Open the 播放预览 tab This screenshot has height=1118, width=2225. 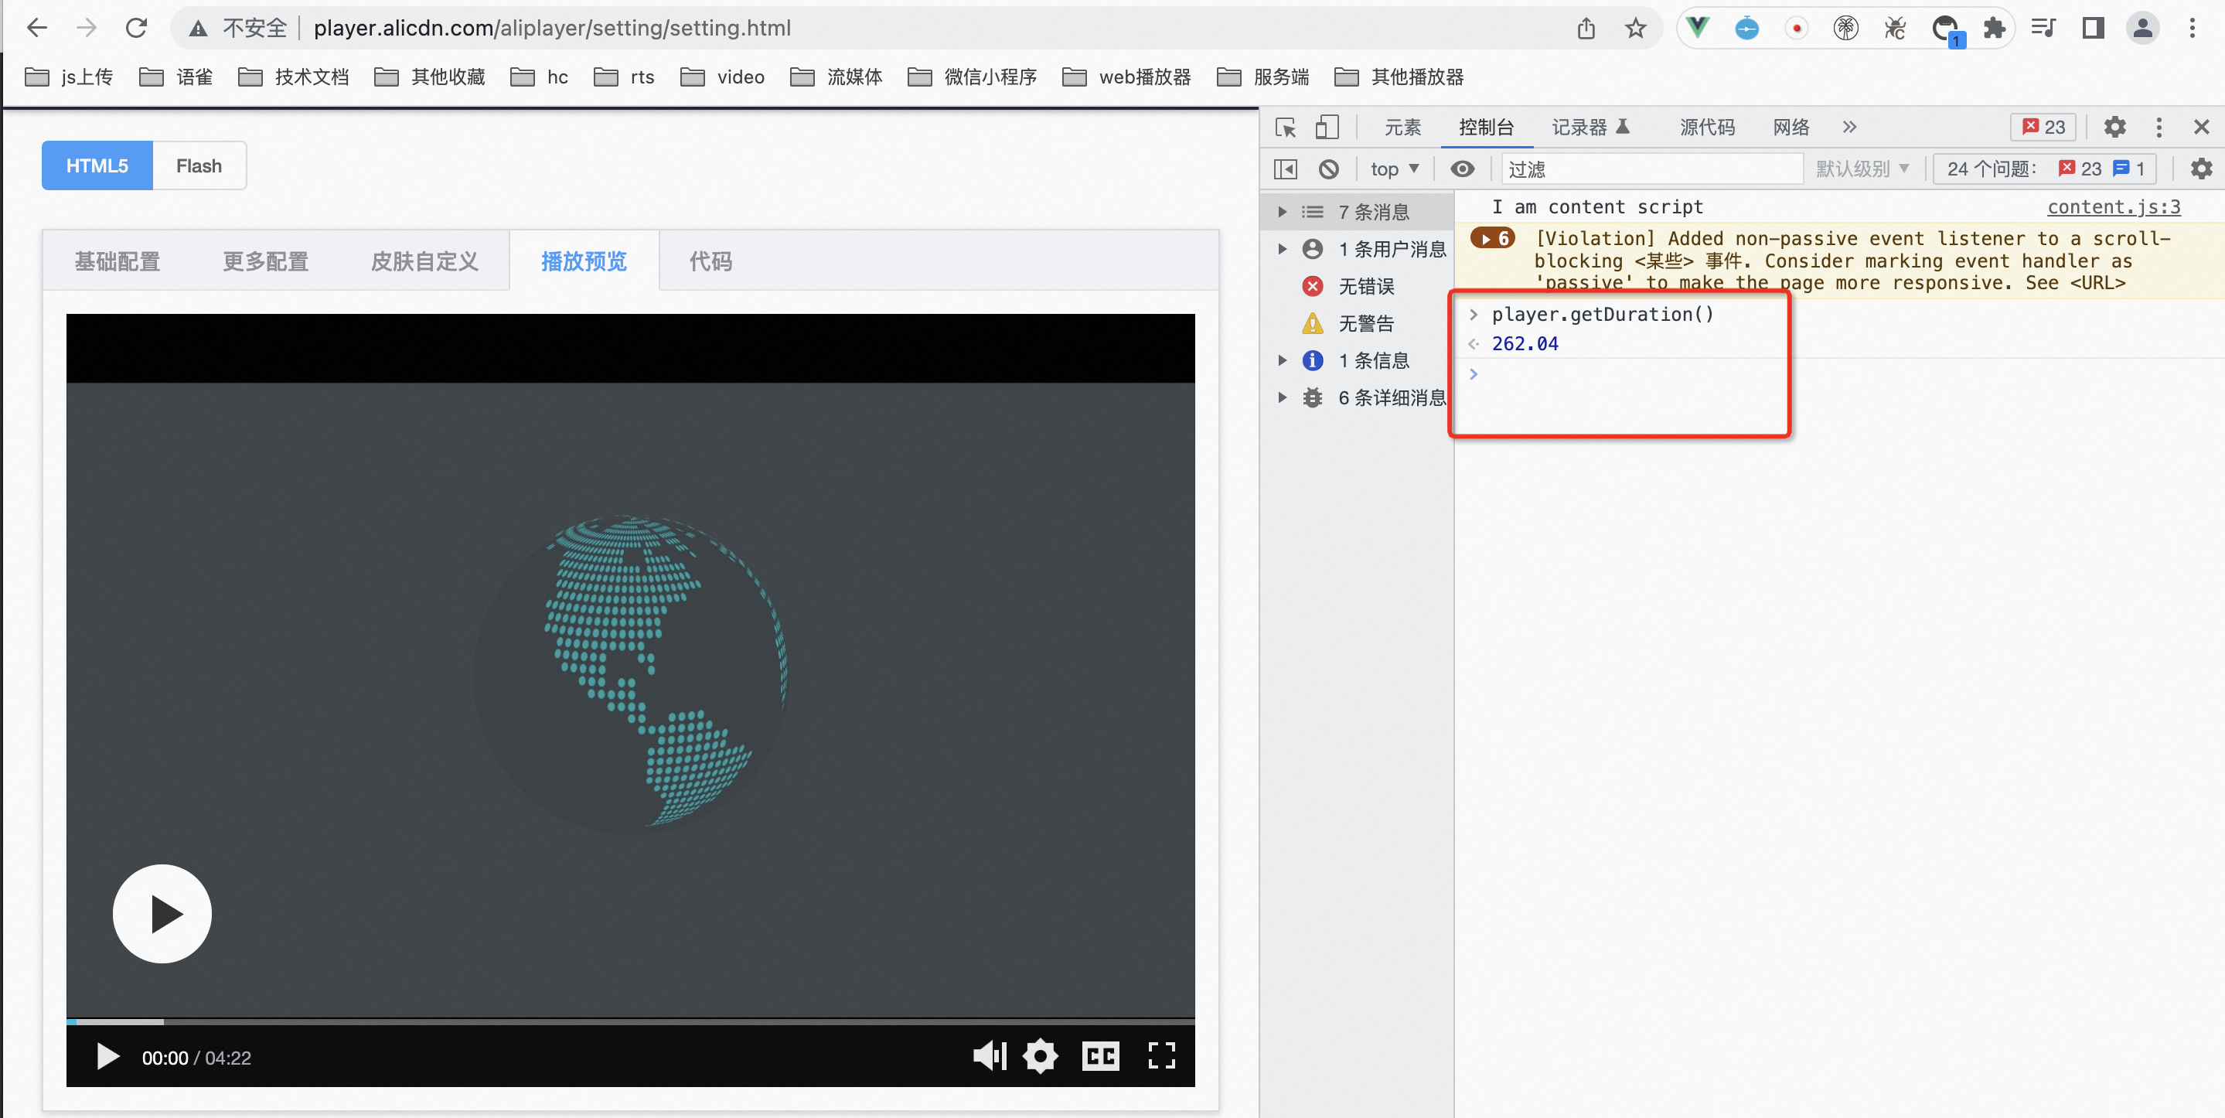584,261
